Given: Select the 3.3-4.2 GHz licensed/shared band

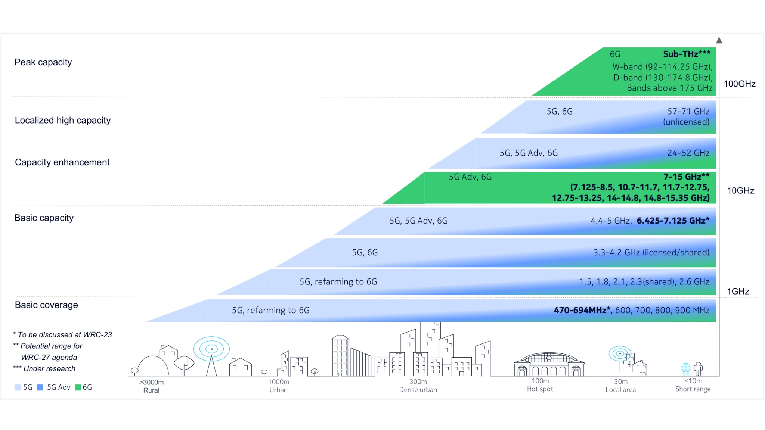Looking at the screenshot, I should click(495, 253).
